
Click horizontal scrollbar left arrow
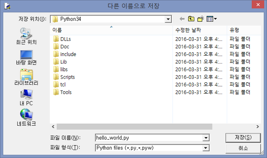coord(53,126)
